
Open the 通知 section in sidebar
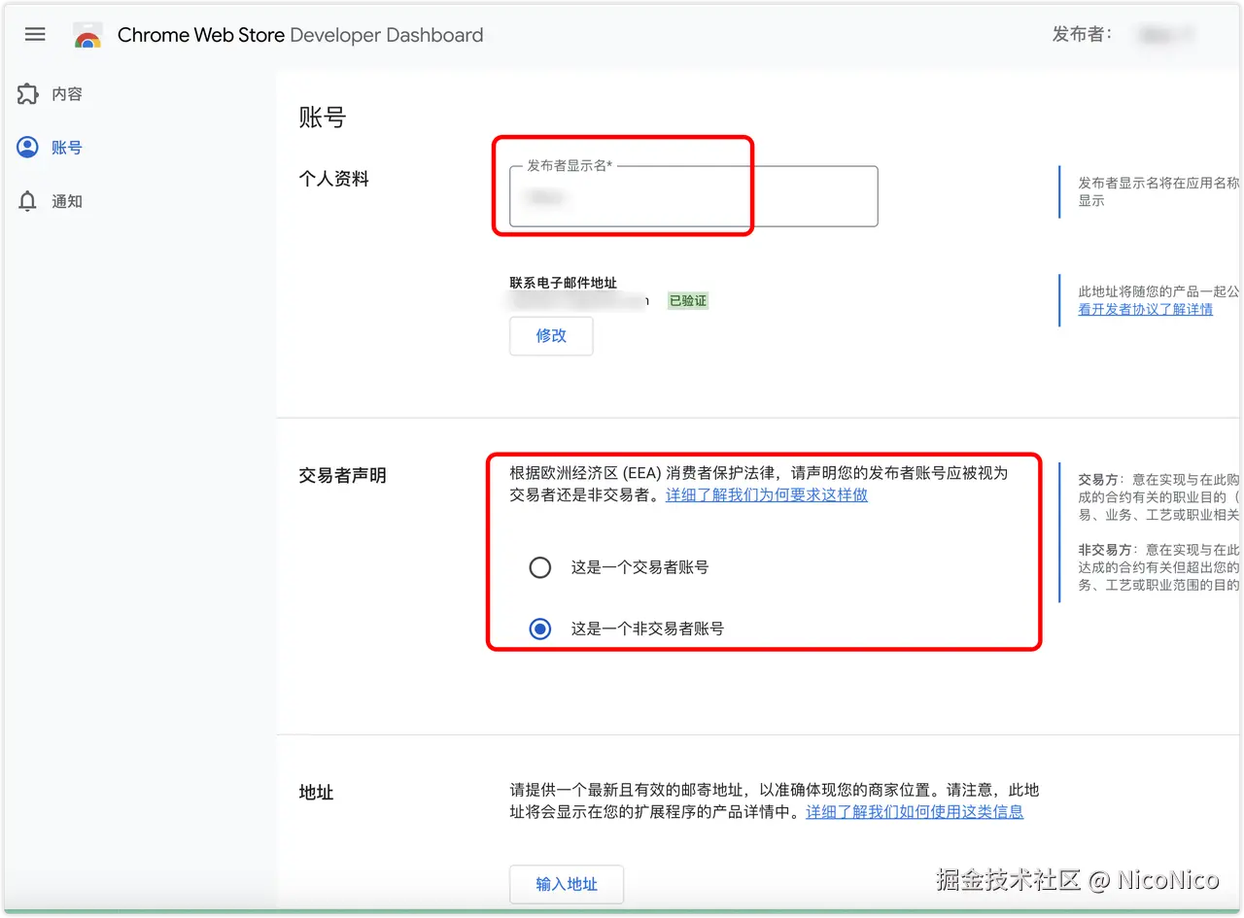coord(67,201)
